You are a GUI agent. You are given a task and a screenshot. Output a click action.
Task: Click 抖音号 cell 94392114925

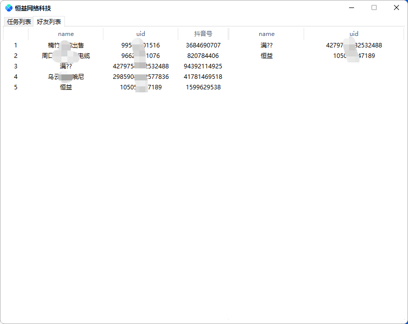(203, 66)
